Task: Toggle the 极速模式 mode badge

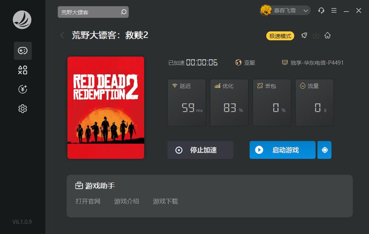Action: coord(280,36)
